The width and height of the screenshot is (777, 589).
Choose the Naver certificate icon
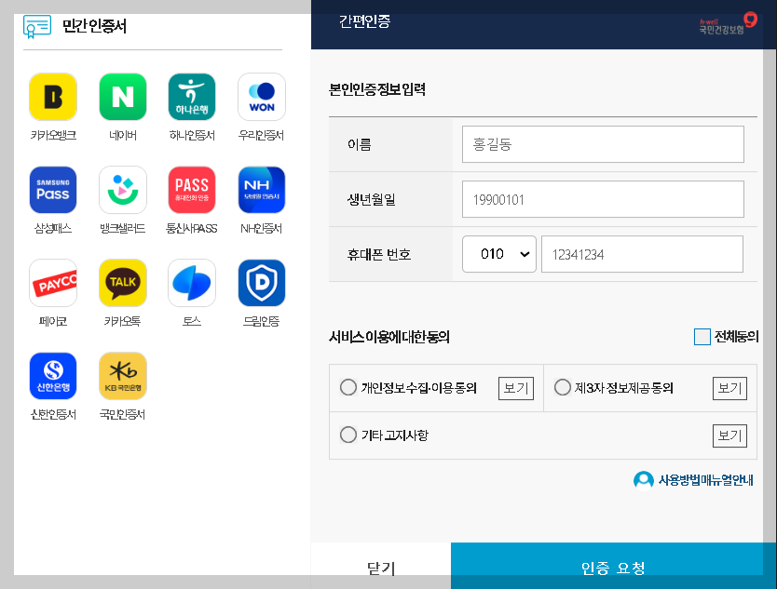pyautogui.click(x=122, y=97)
